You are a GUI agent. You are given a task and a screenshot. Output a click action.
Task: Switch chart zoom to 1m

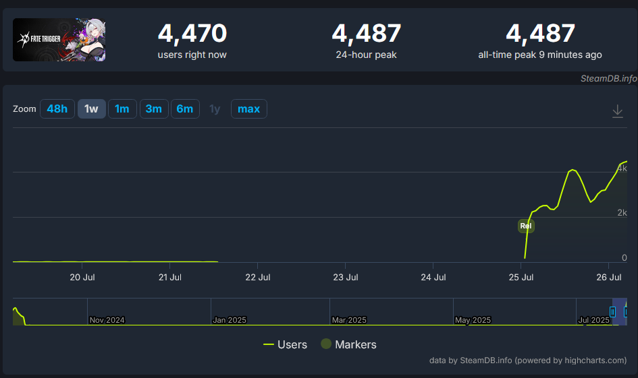pyautogui.click(x=122, y=108)
